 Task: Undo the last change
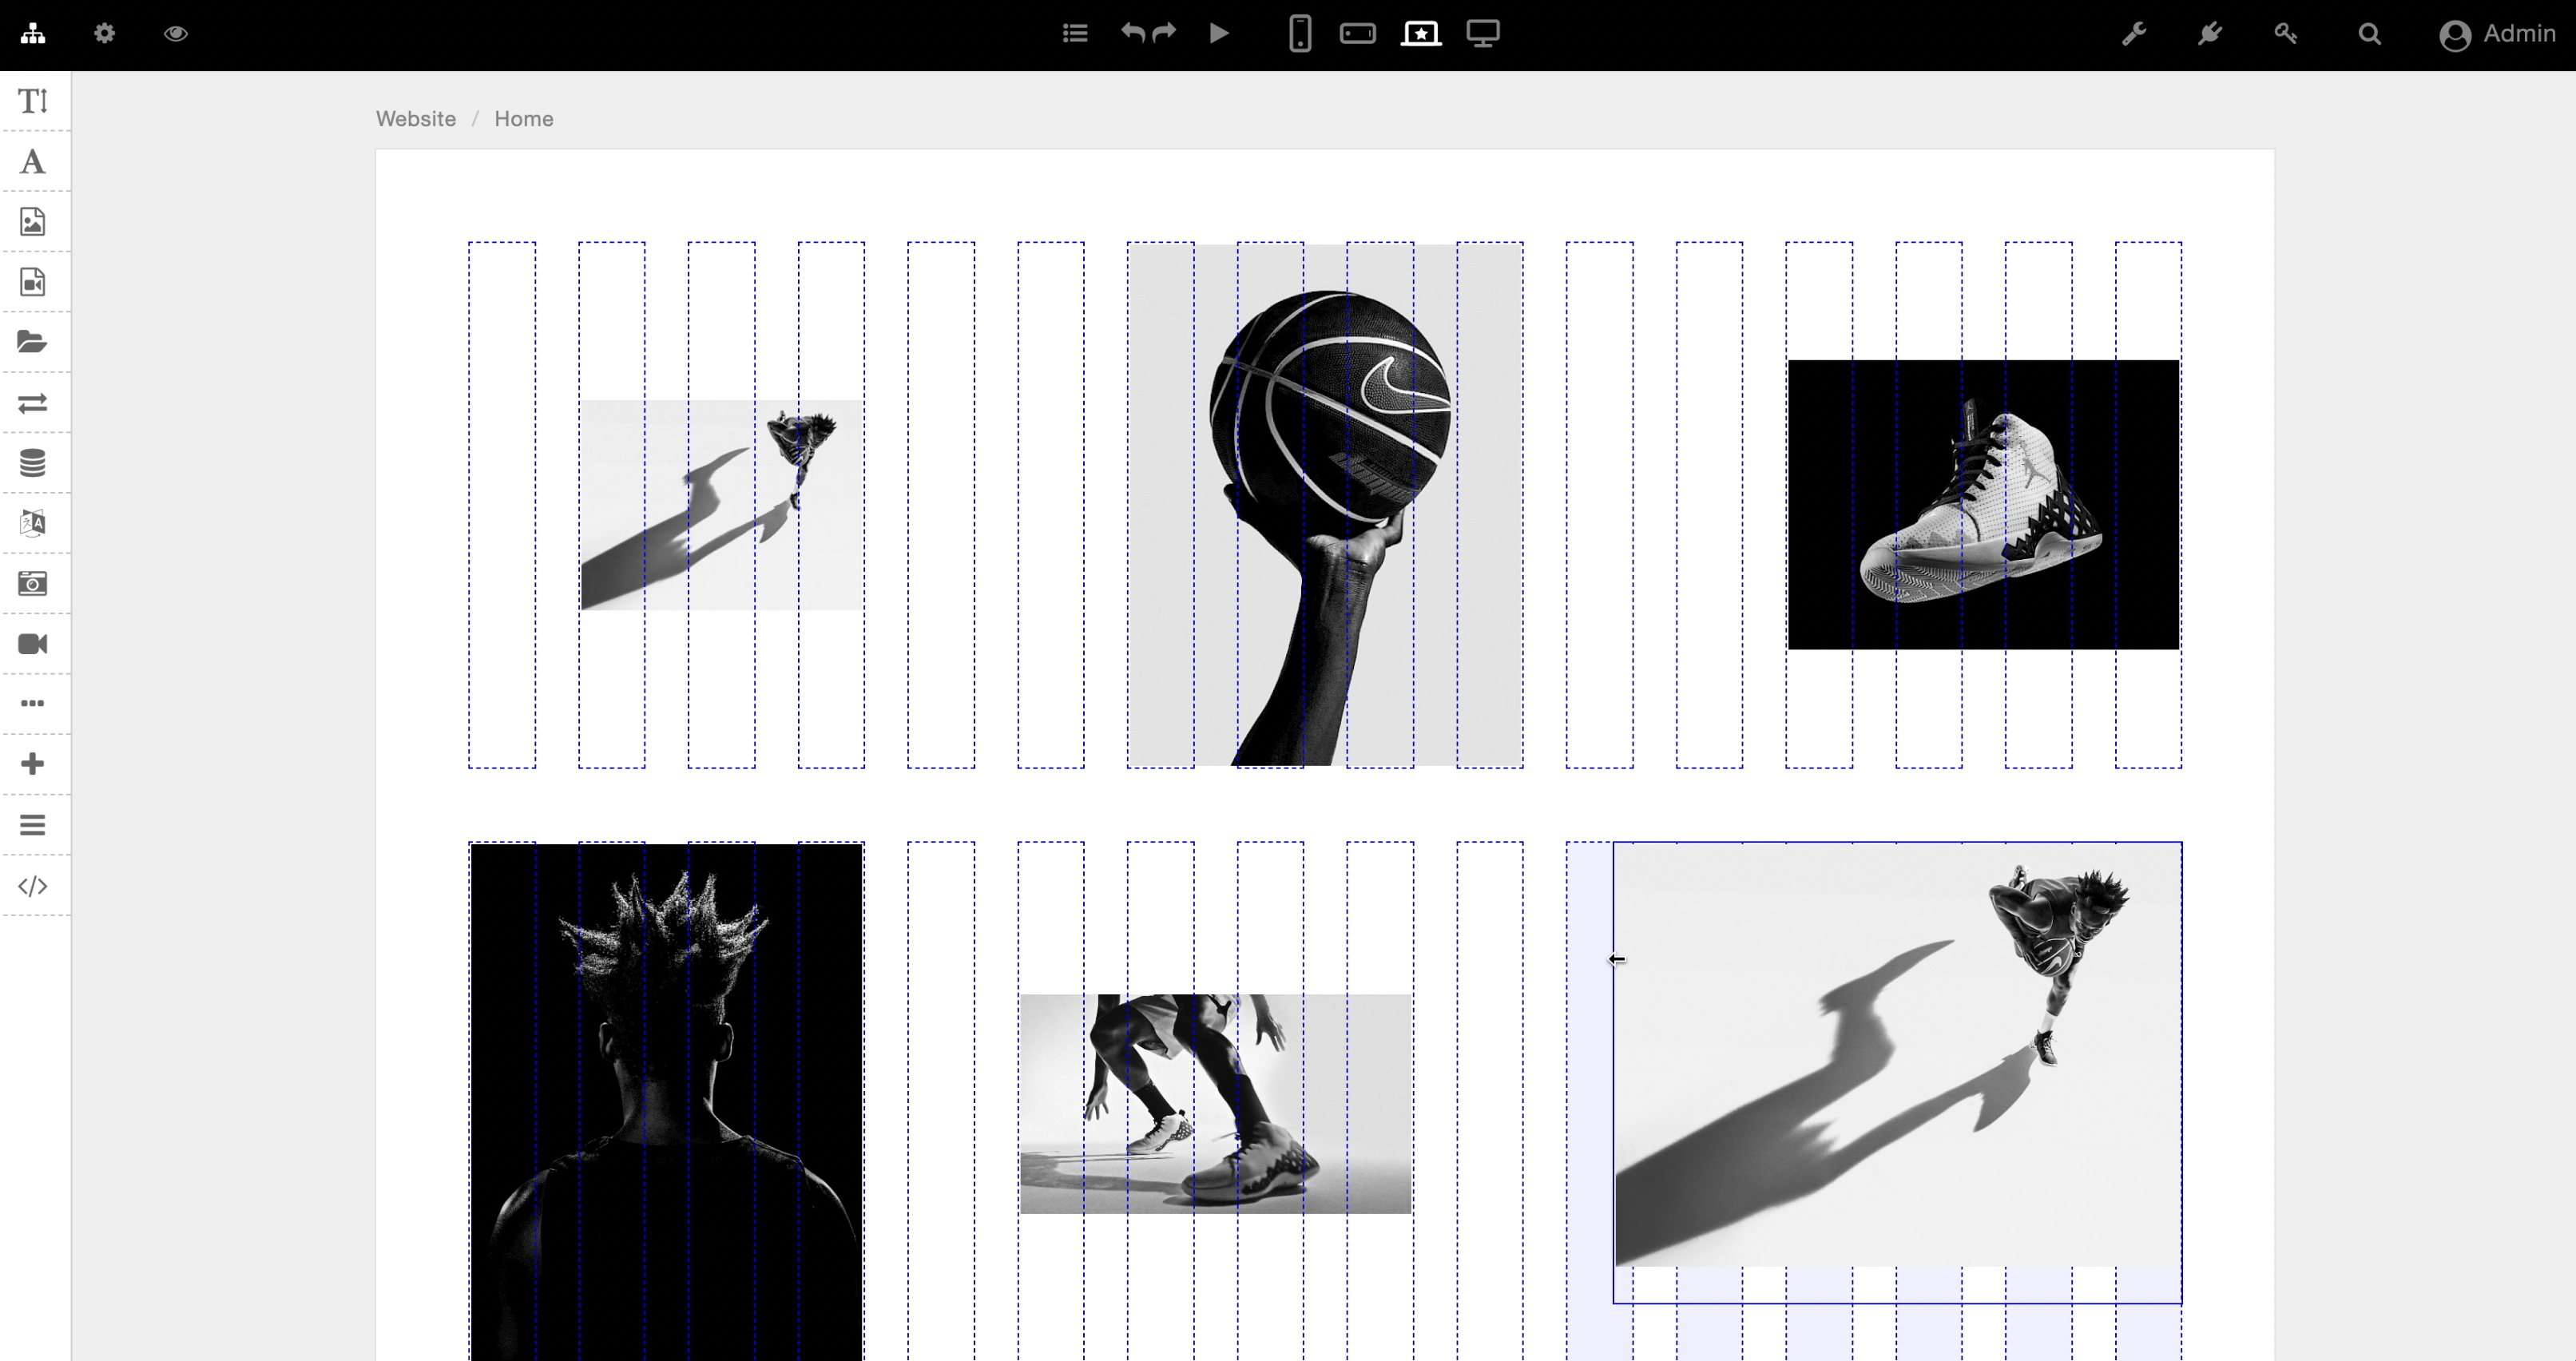point(1133,33)
